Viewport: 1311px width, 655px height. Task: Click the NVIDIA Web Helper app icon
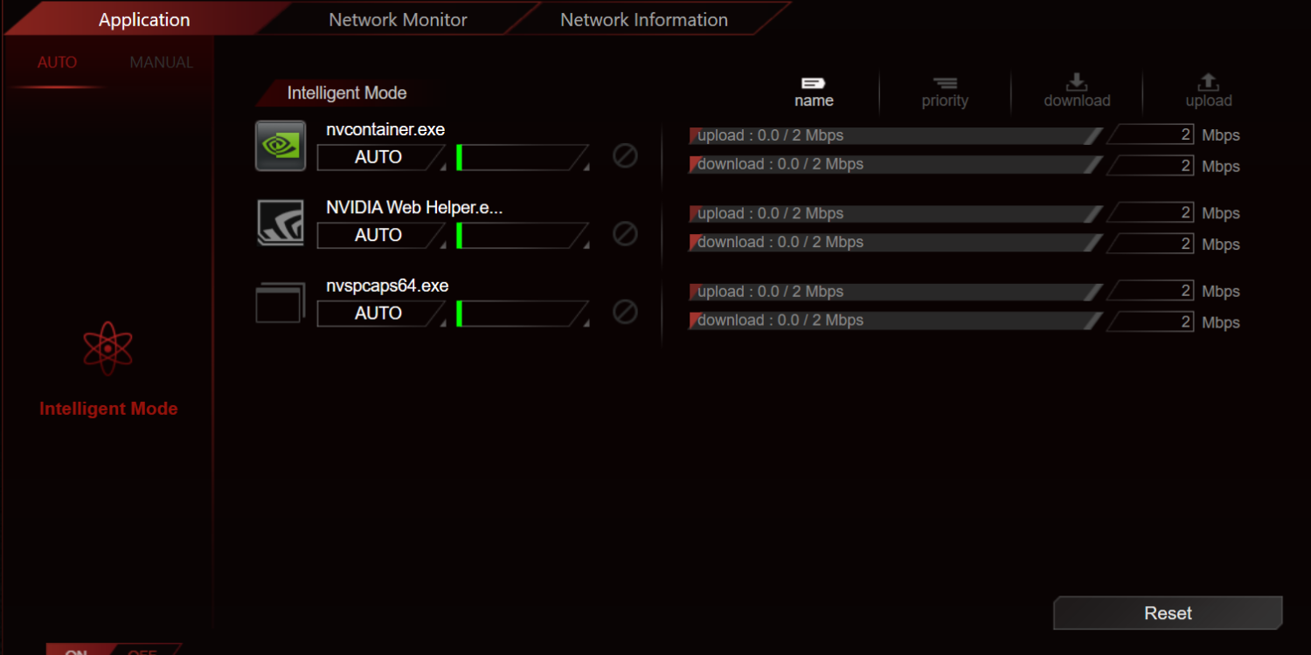coord(281,223)
